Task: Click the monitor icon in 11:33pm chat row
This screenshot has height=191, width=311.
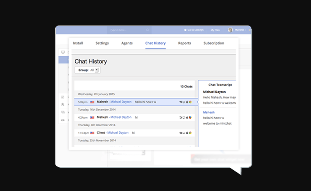Action: (184, 133)
